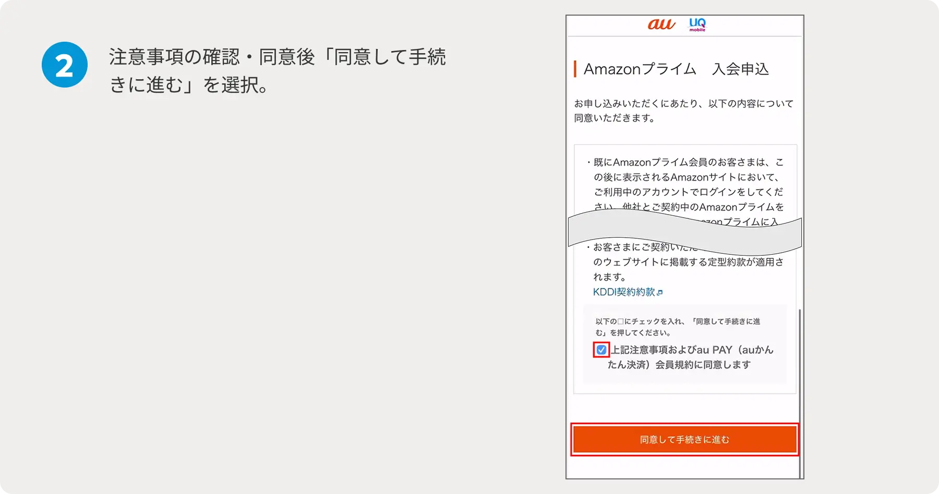Click the red au logo
Screen dimensions: 939x494
(661, 24)
